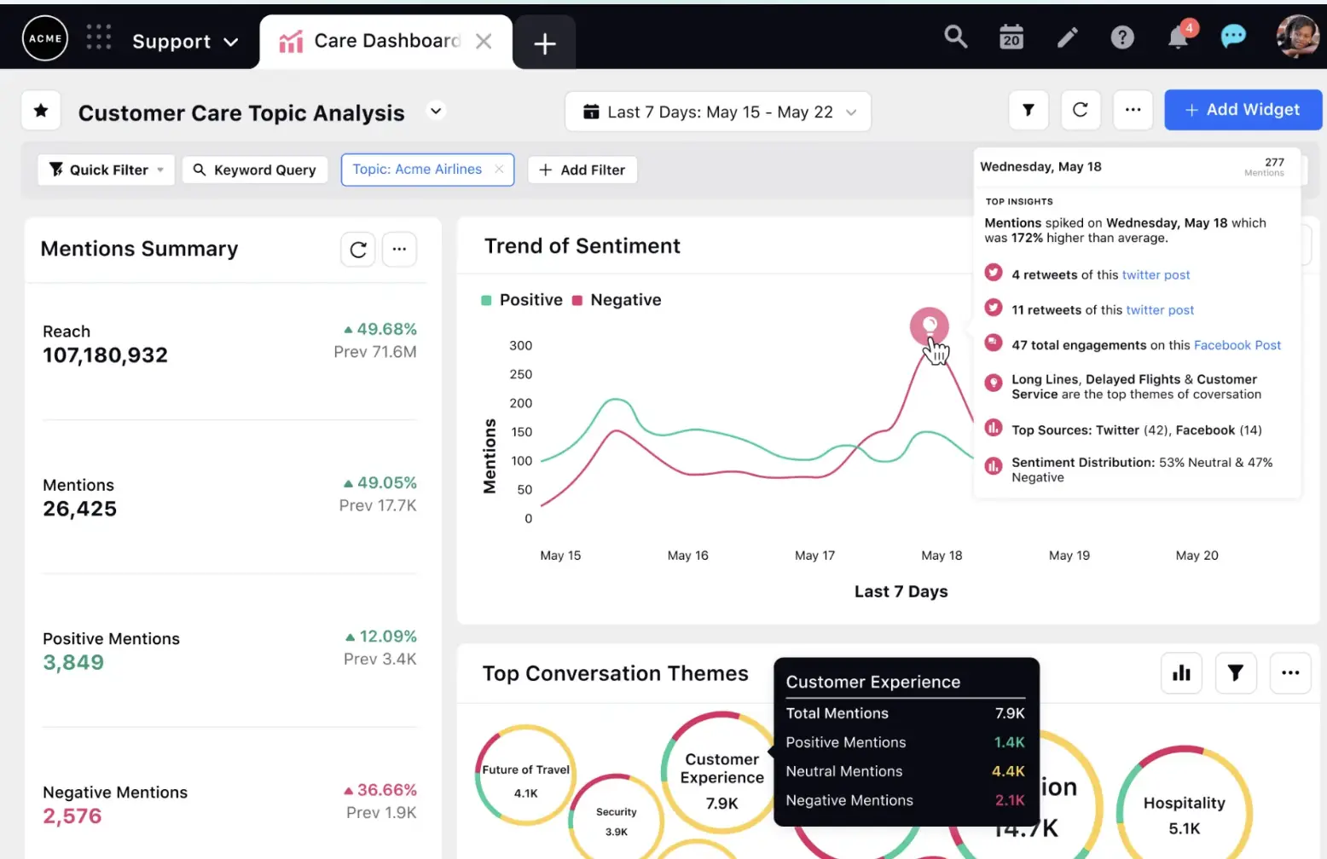The height and width of the screenshot is (859, 1327).
Task: Open the chat messages icon
Action: [x=1233, y=37]
